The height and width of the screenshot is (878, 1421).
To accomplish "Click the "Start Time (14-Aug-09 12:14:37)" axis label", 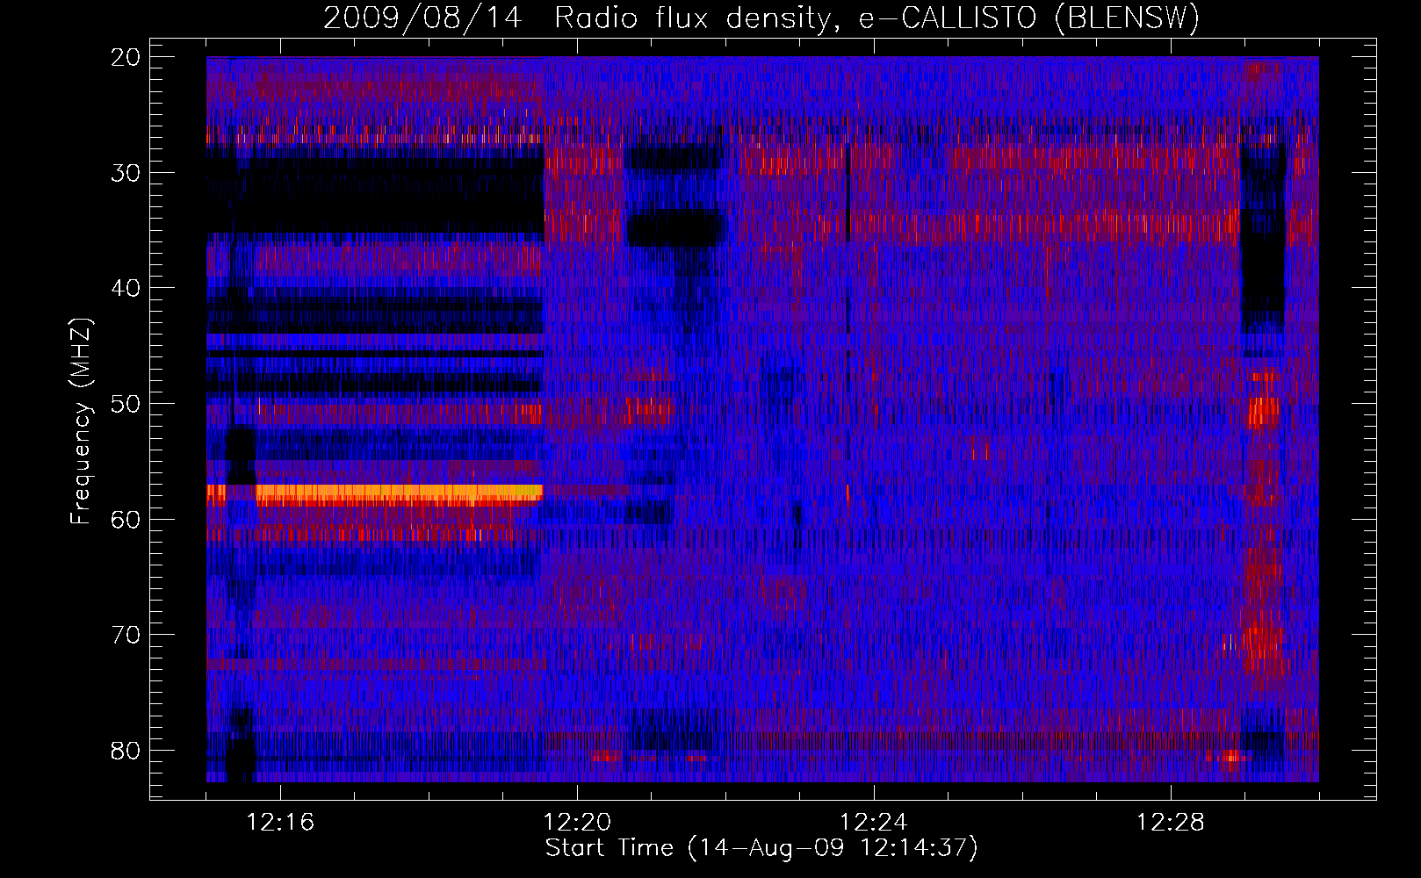I will pyautogui.click(x=761, y=848).
